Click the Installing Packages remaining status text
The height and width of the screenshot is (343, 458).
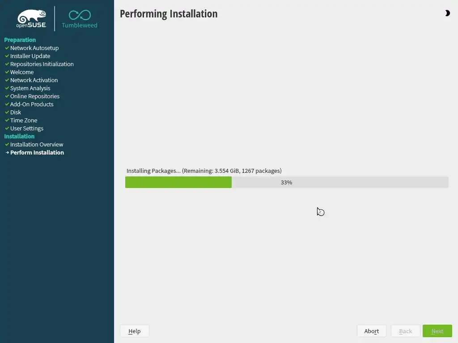pos(204,171)
